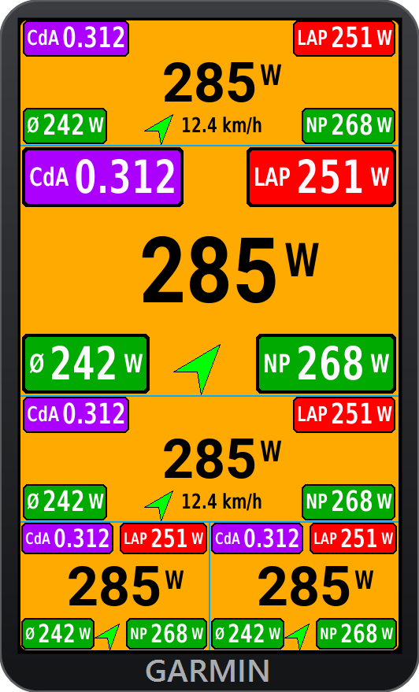Tap the largest green Ø 242 W badge
This screenshot has height=692, width=419.
pyautogui.click(x=86, y=364)
